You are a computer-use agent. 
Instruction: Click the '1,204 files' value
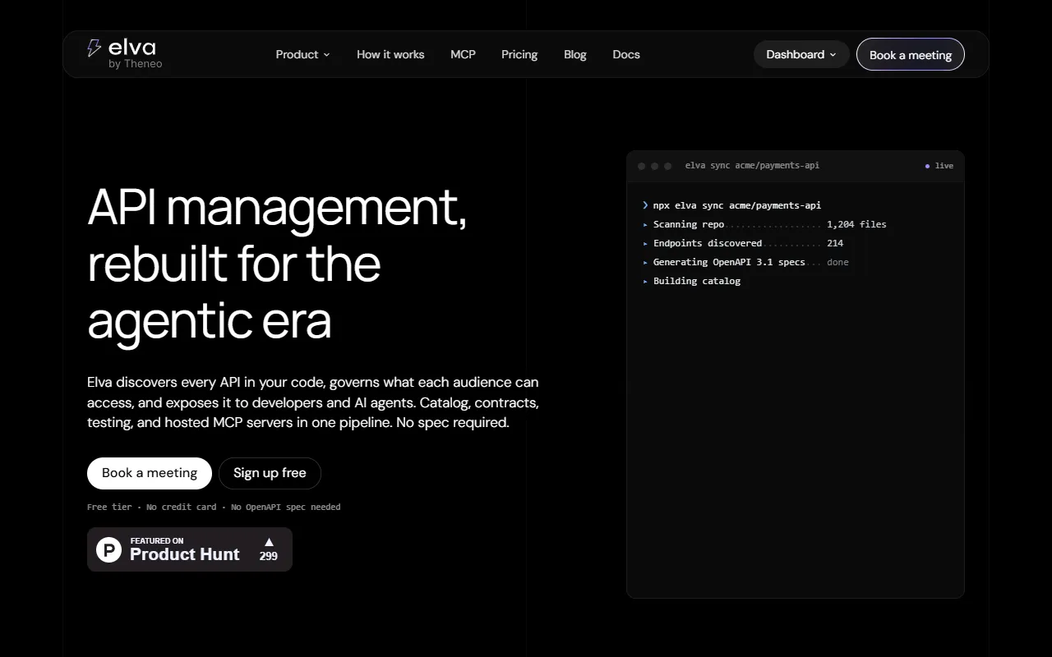(856, 224)
